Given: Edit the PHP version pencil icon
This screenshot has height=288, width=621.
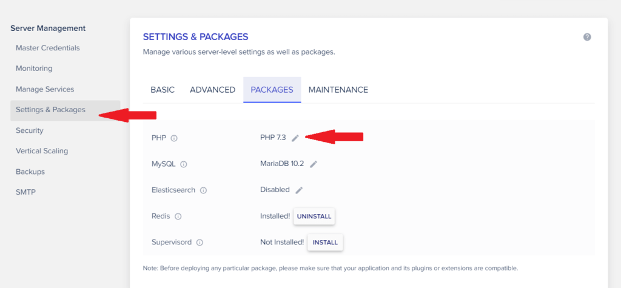Looking at the screenshot, I should 295,138.
